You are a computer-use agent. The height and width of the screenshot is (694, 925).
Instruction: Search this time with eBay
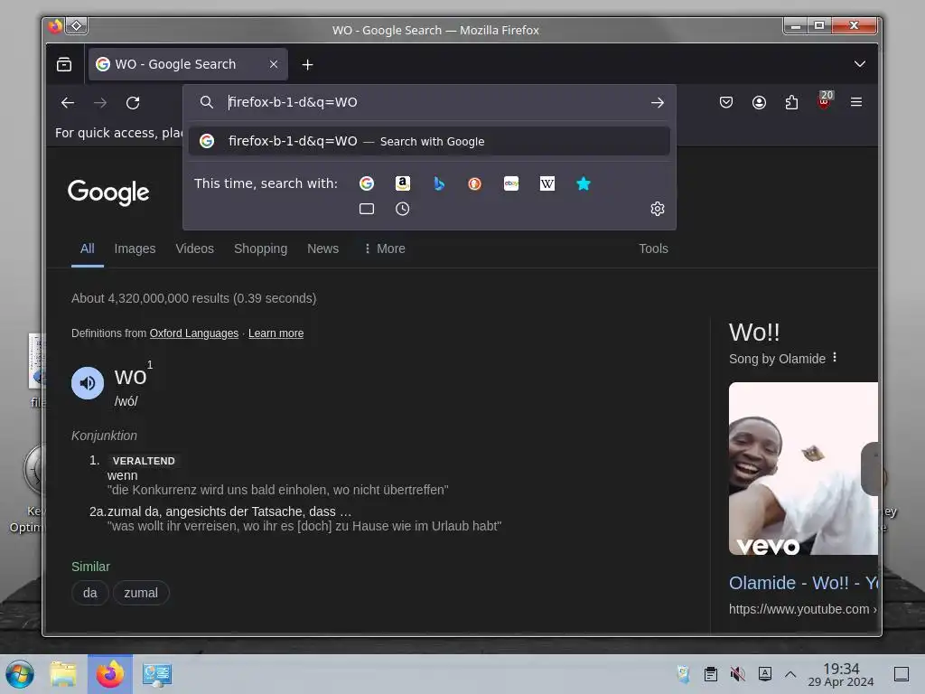pos(511,183)
